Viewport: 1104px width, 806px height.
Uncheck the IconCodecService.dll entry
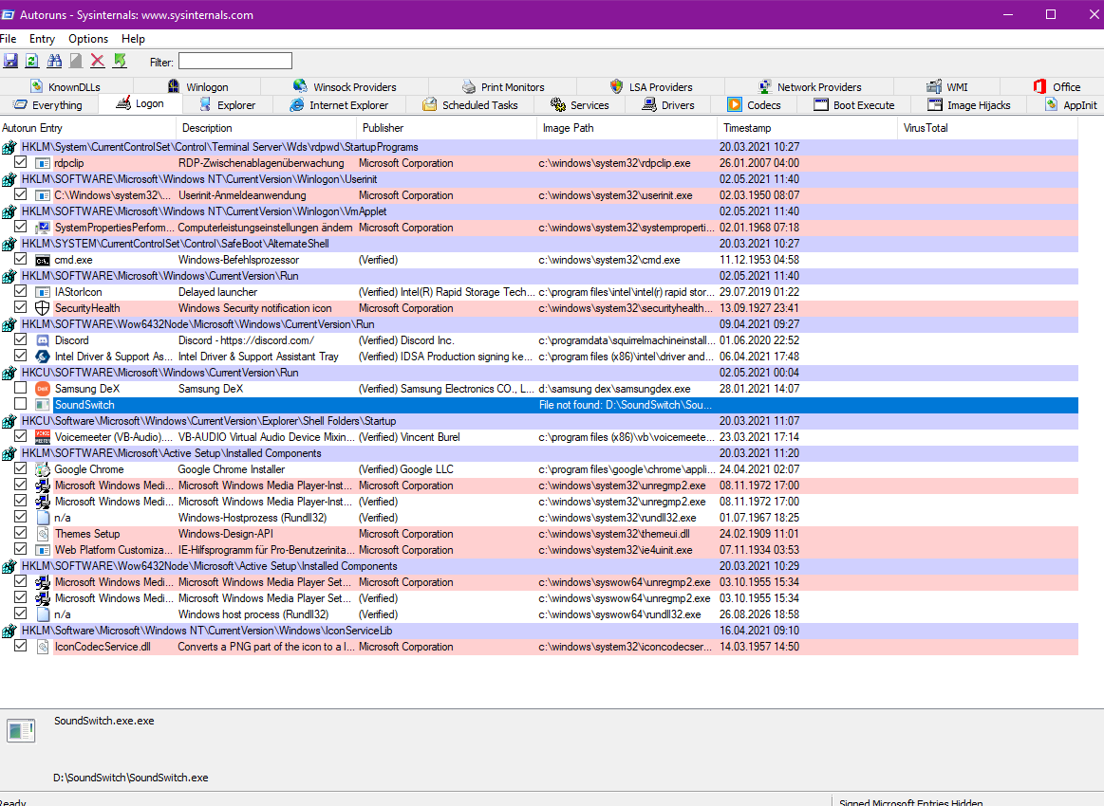coord(21,646)
